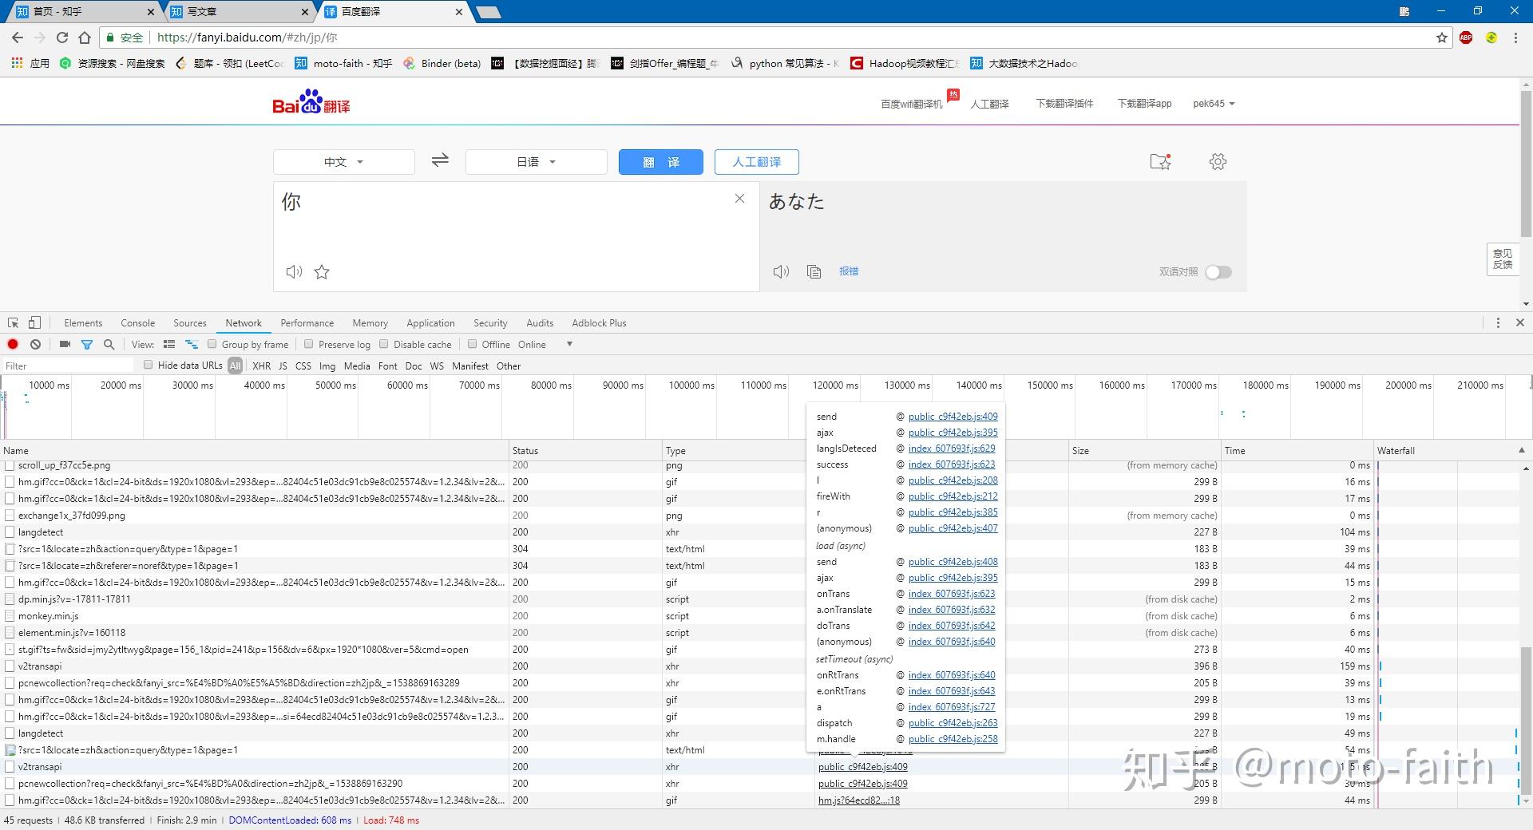Click the browser back arrow

click(18, 38)
